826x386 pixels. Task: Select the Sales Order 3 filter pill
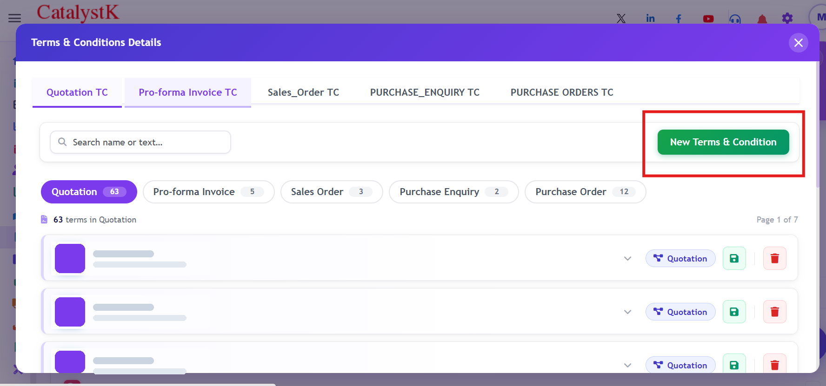click(332, 192)
